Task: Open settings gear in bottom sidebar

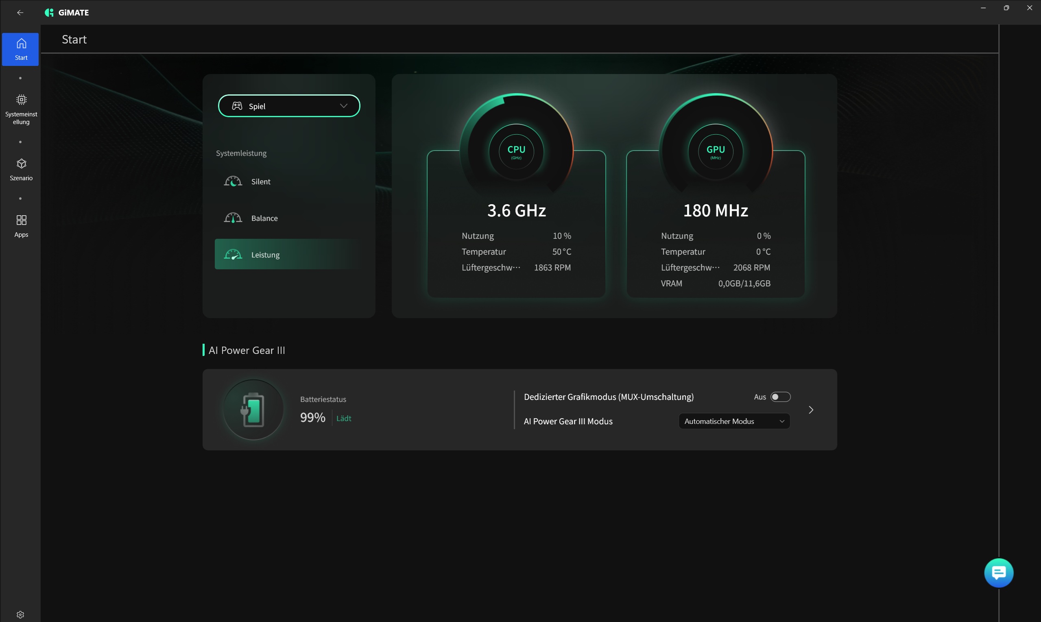Action: click(x=20, y=614)
